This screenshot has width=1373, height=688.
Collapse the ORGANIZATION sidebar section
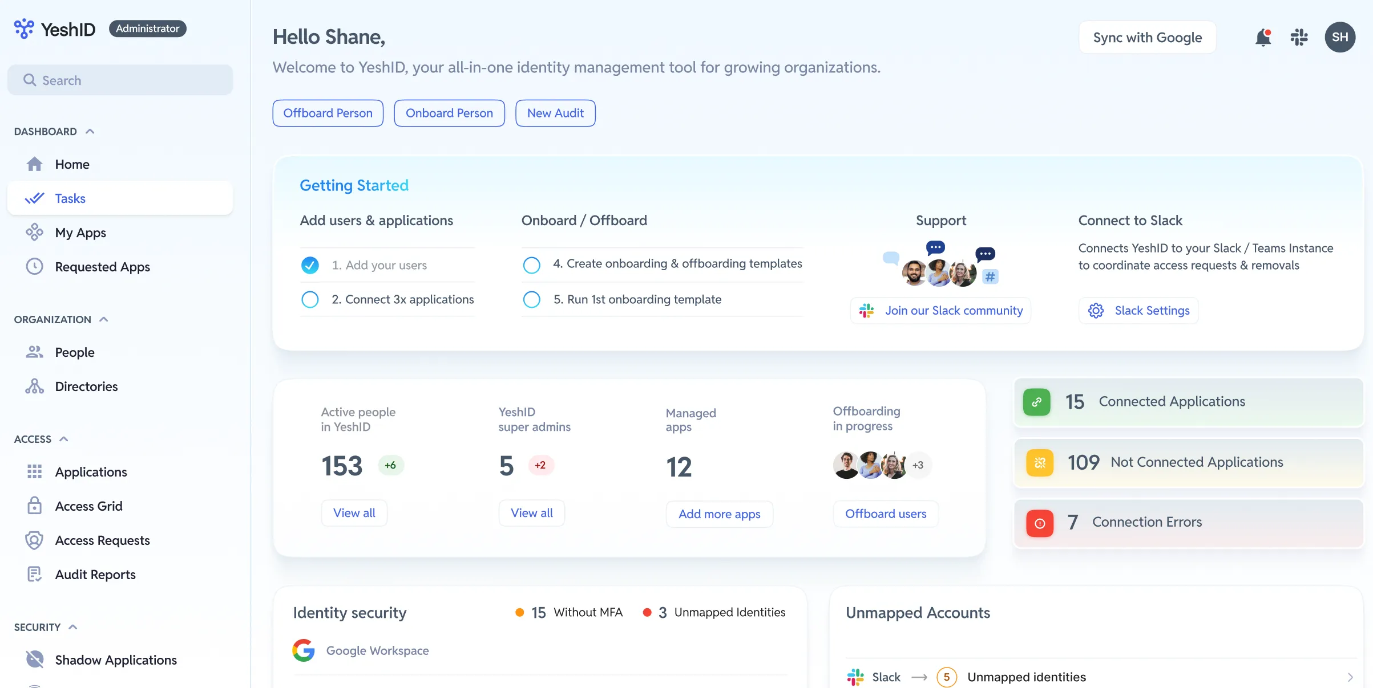click(x=104, y=320)
